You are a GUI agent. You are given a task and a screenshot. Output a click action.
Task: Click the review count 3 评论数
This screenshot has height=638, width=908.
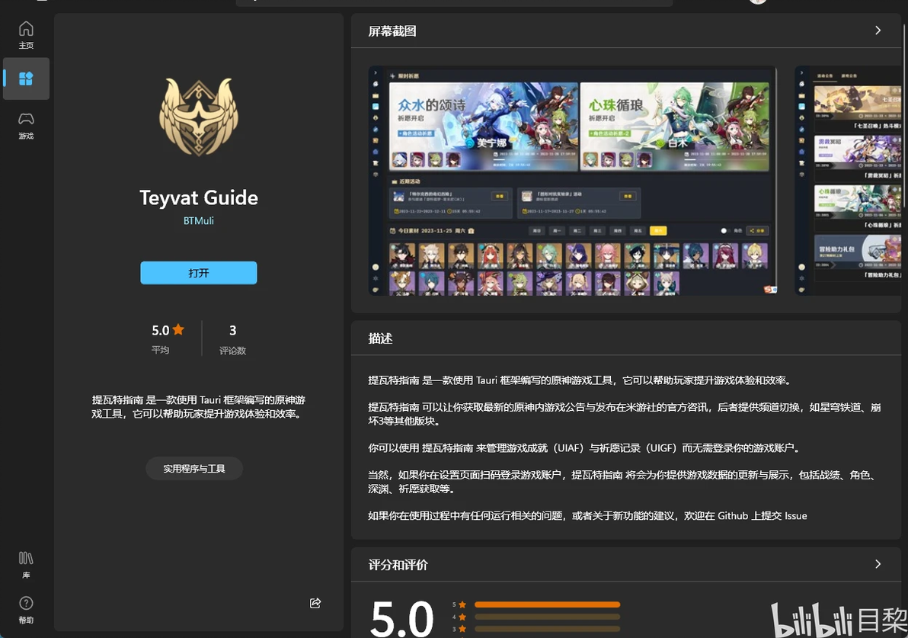click(x=232, y=338)
